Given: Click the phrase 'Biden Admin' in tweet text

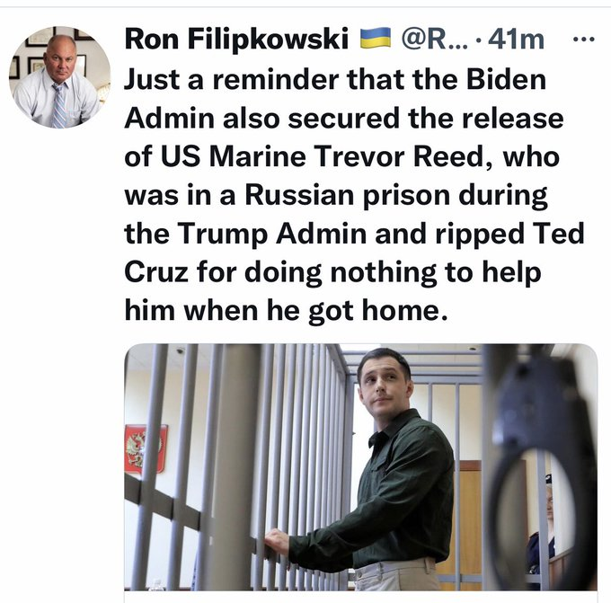Looking at the screenshot, I should tap(335, 98).
